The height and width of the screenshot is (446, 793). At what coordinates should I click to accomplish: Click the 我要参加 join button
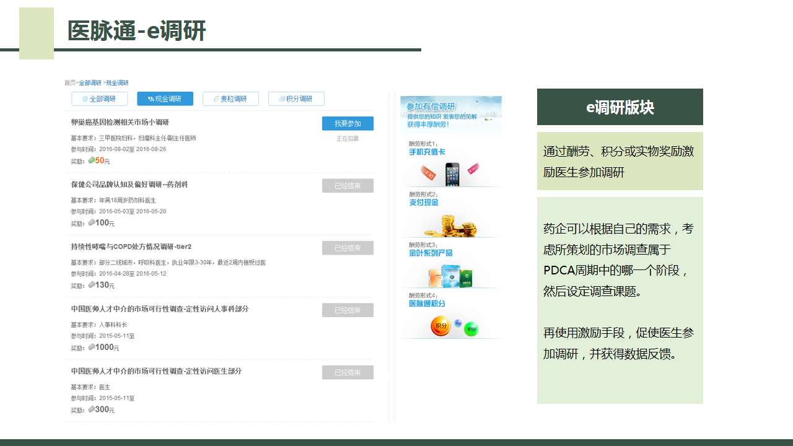pos(348,124)
